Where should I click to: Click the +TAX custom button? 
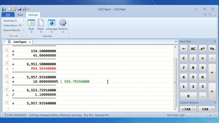click(x=186, y=109)
